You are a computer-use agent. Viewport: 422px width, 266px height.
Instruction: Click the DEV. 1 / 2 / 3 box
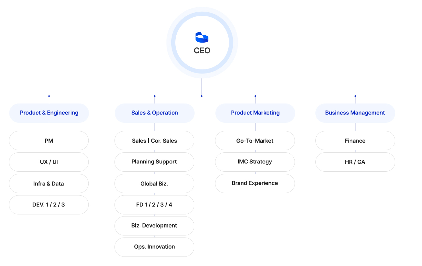coord(49,205)
